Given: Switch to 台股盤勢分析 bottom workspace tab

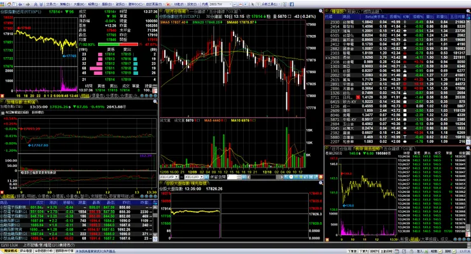Looking at the screenshot, I should (x=43, y=251).
